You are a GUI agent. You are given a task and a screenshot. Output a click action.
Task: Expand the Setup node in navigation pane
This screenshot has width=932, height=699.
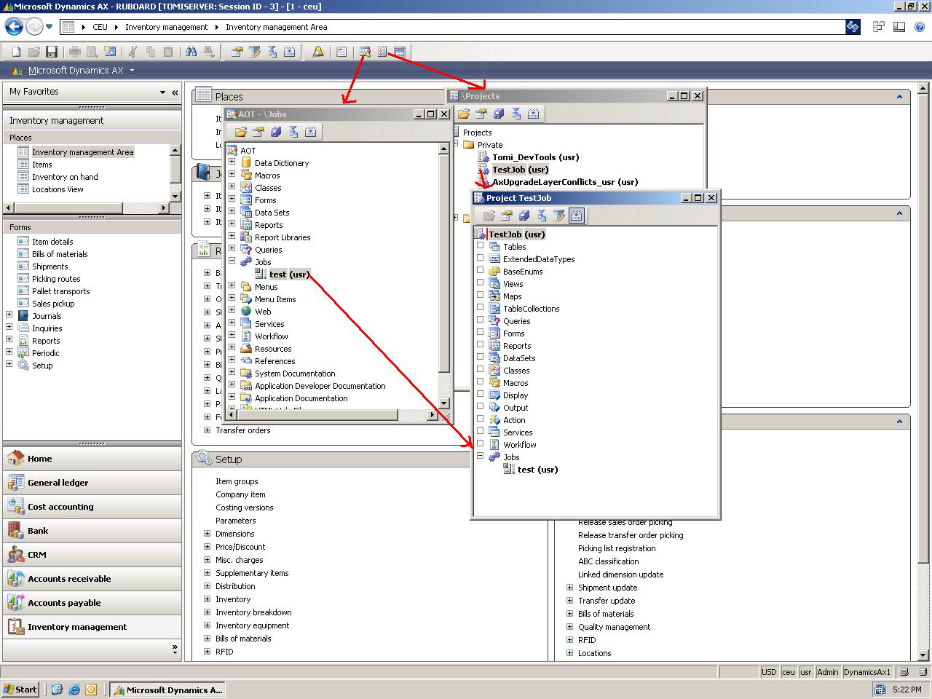tap(9, 365)
